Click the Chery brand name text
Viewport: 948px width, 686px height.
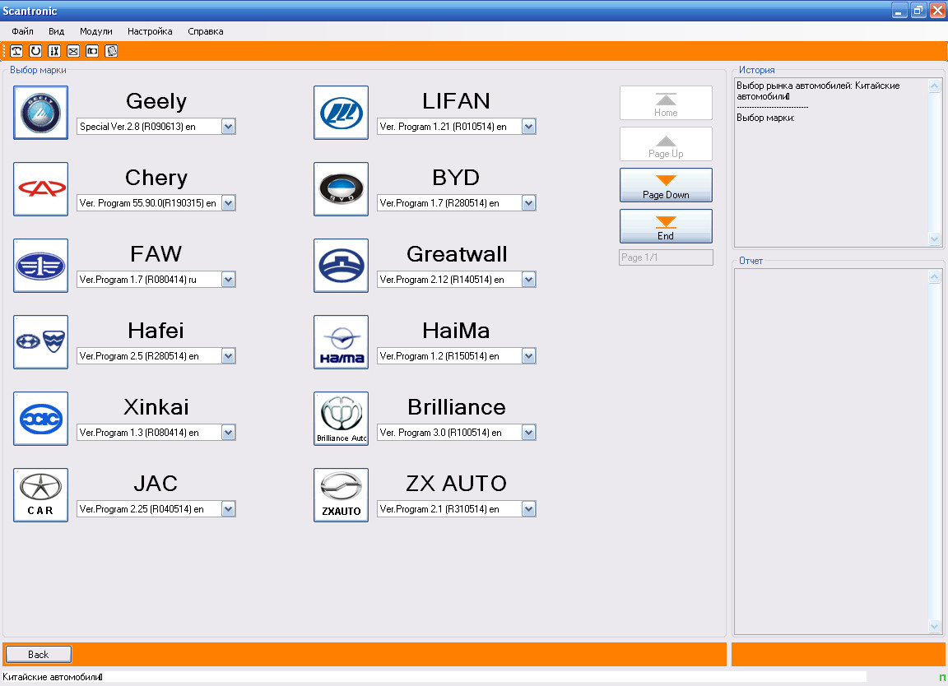click(x=156, y=178)
